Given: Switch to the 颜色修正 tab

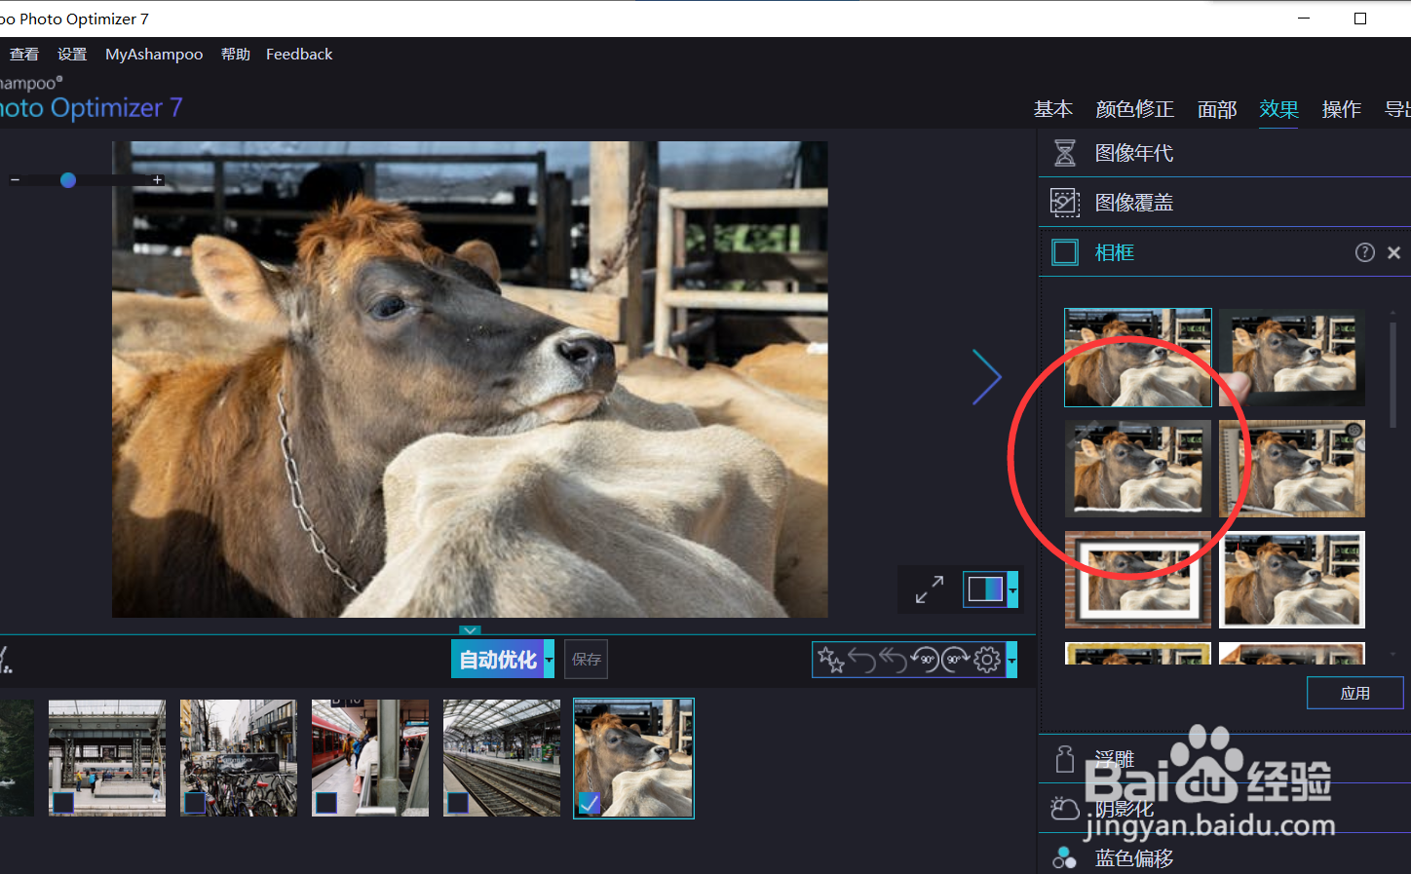Looking at the screenshot, I should (x=1135, y=109).
